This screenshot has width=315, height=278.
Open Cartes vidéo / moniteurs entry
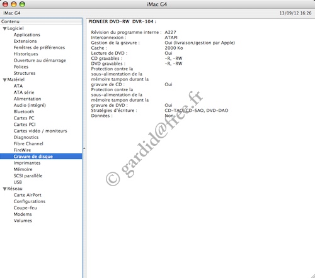pos(40,131)
